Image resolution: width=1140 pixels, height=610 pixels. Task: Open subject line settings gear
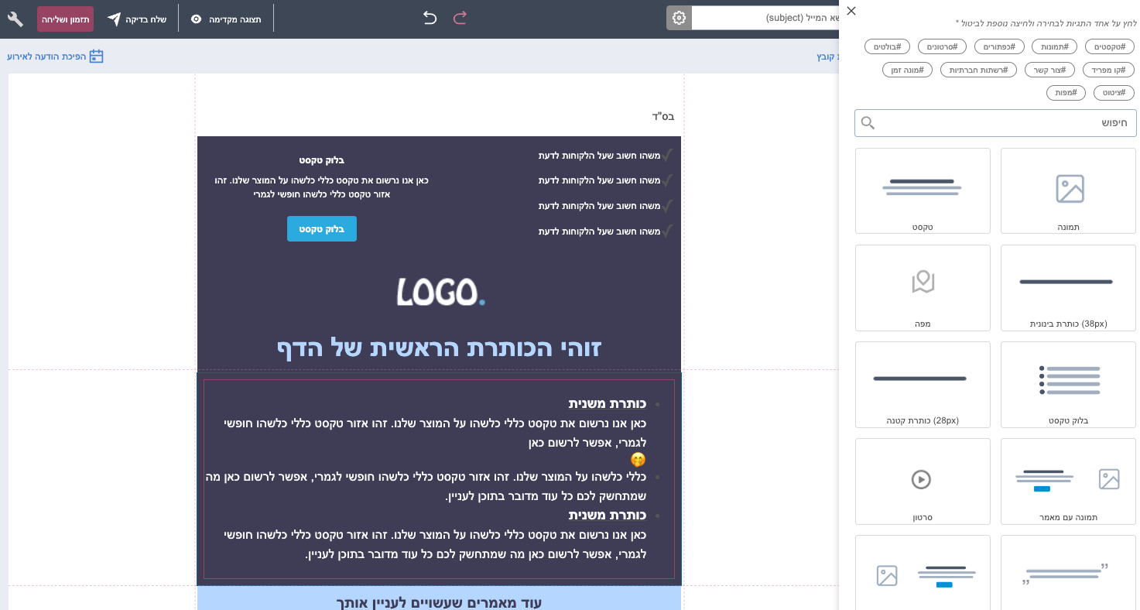679,17
